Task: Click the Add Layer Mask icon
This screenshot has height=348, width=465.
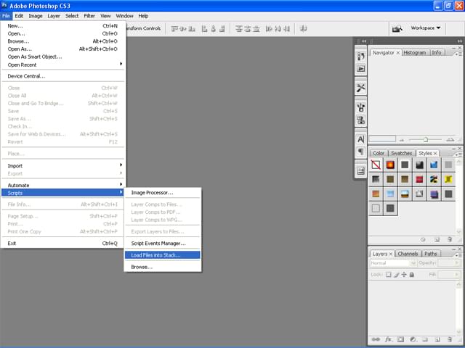Action: 400,339
